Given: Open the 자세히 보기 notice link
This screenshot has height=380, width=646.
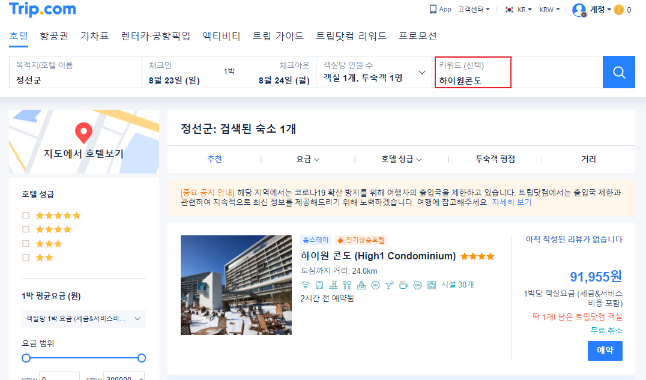Looking at the screenshot, I should coord(512,202).
